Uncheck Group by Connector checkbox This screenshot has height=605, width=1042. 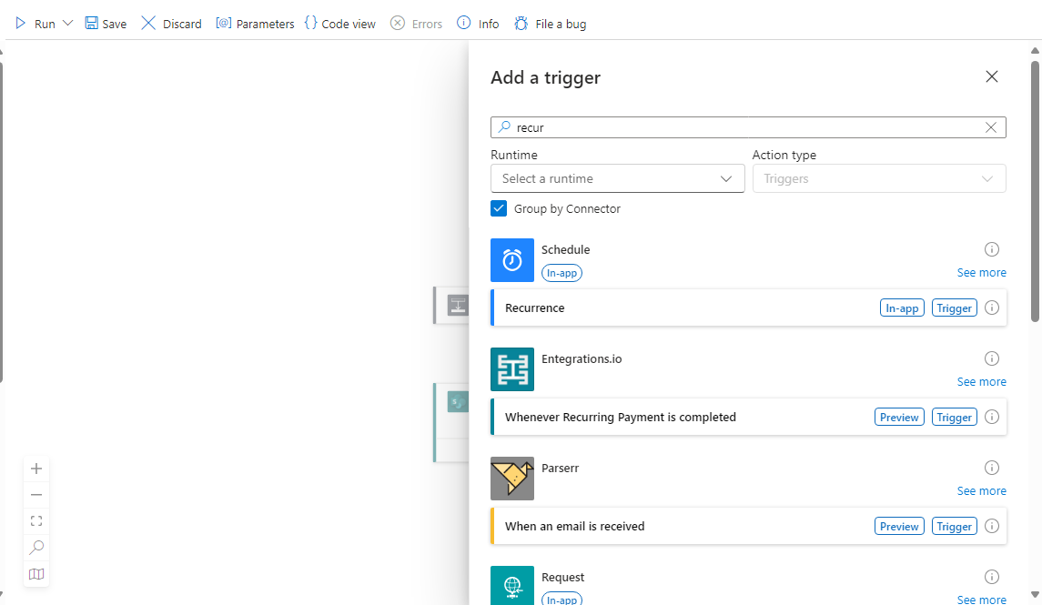499,208
